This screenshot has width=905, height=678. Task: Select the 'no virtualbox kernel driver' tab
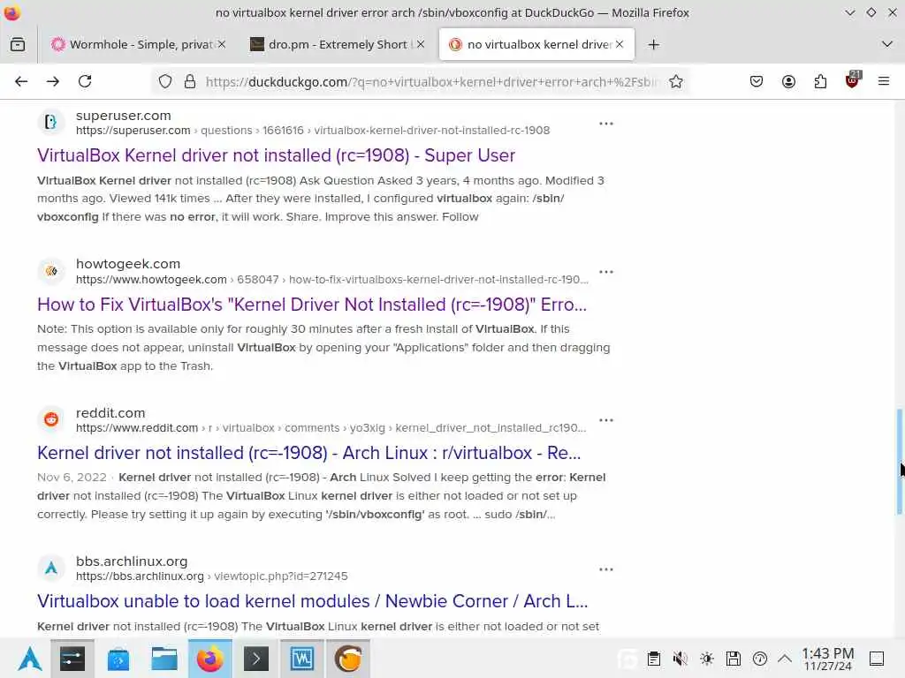(x=536, y=44)
